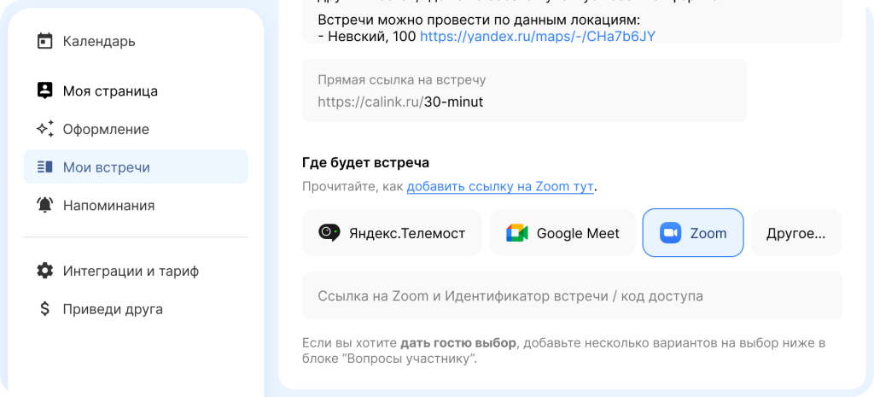The image size is (874, 397).
Task: Click the Приведи друга dollar icon
Action: [x=45, y=309]
